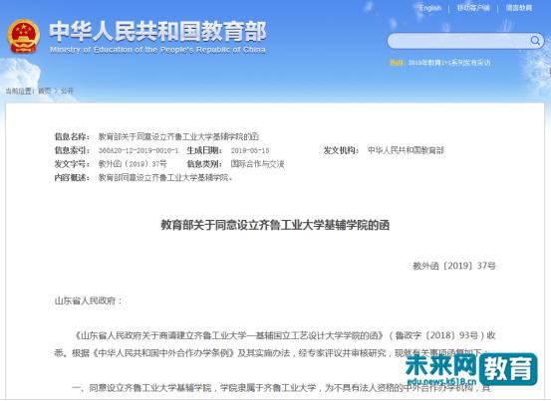This screenshot has height=401, width=551.
Task: Click the 中华人民共和国教育部 site title
Action: 157,31
